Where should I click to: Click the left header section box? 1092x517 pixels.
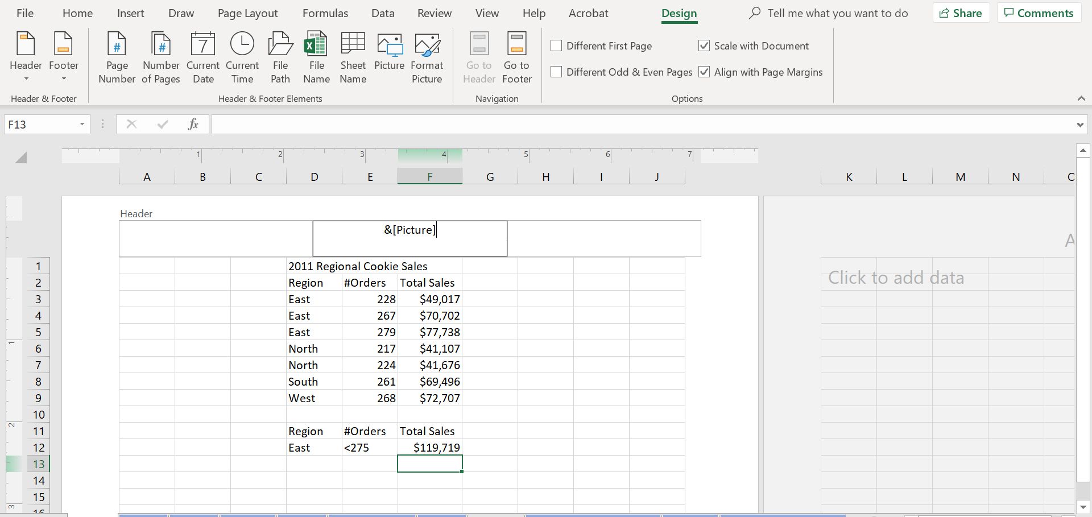point(216,238)
